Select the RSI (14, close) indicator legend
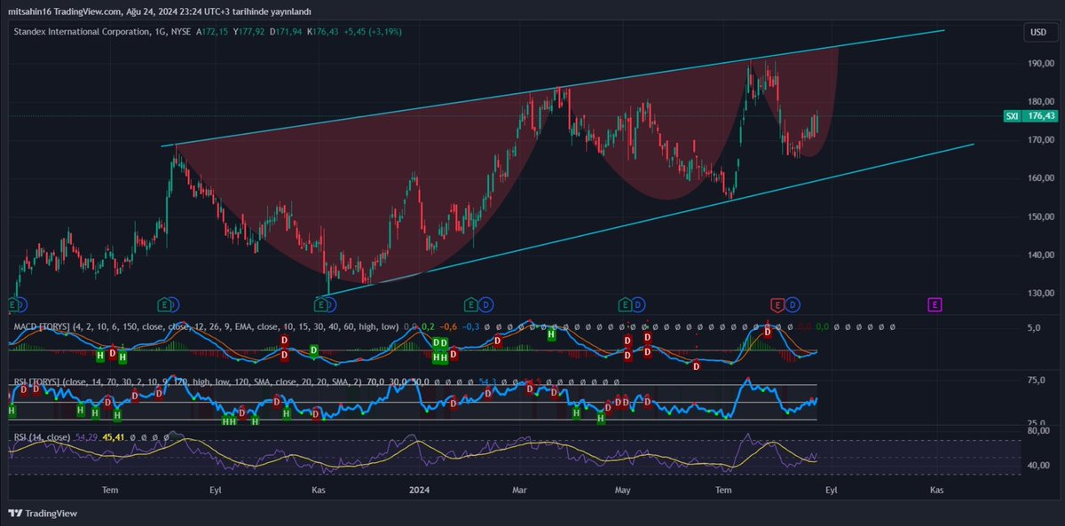This screenshot has width=1065, height=526. (x=43, y=437)
